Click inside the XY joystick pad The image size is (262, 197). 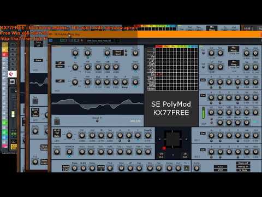pyautogui.click(x=172, y=139)
